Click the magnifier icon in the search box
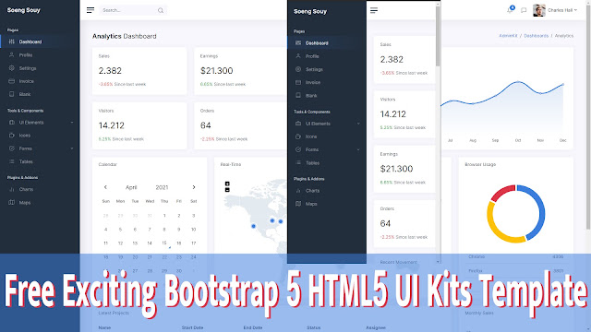The width and height of the screenshot is (591, 332). [x=161, y=10]
